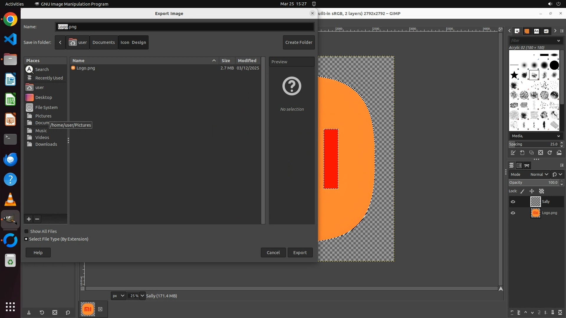Select Logo.png in the file list
Viewport: 566px width, 318px height.
[86, 68]
